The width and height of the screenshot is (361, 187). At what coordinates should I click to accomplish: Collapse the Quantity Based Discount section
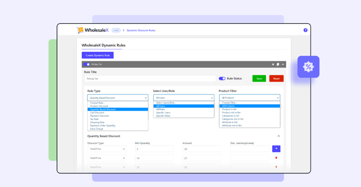(278, 136)
